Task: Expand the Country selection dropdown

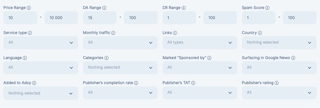Action: [279, 42]
